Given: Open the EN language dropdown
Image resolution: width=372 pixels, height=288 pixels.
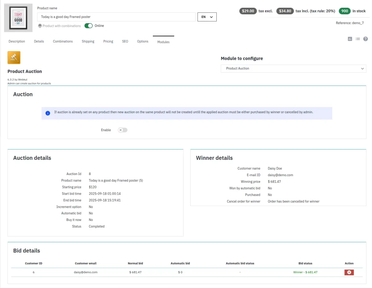Looking at the screenshot, I should coord(207,17).
